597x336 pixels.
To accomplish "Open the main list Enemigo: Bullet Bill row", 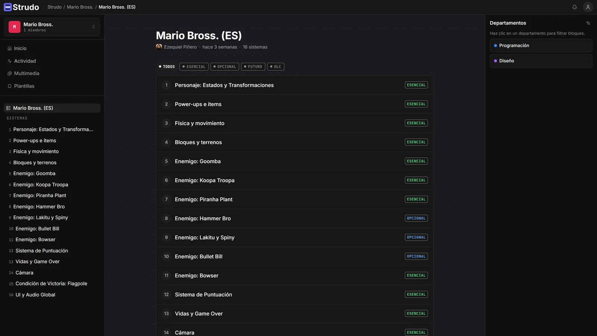I will click(294, 256).
